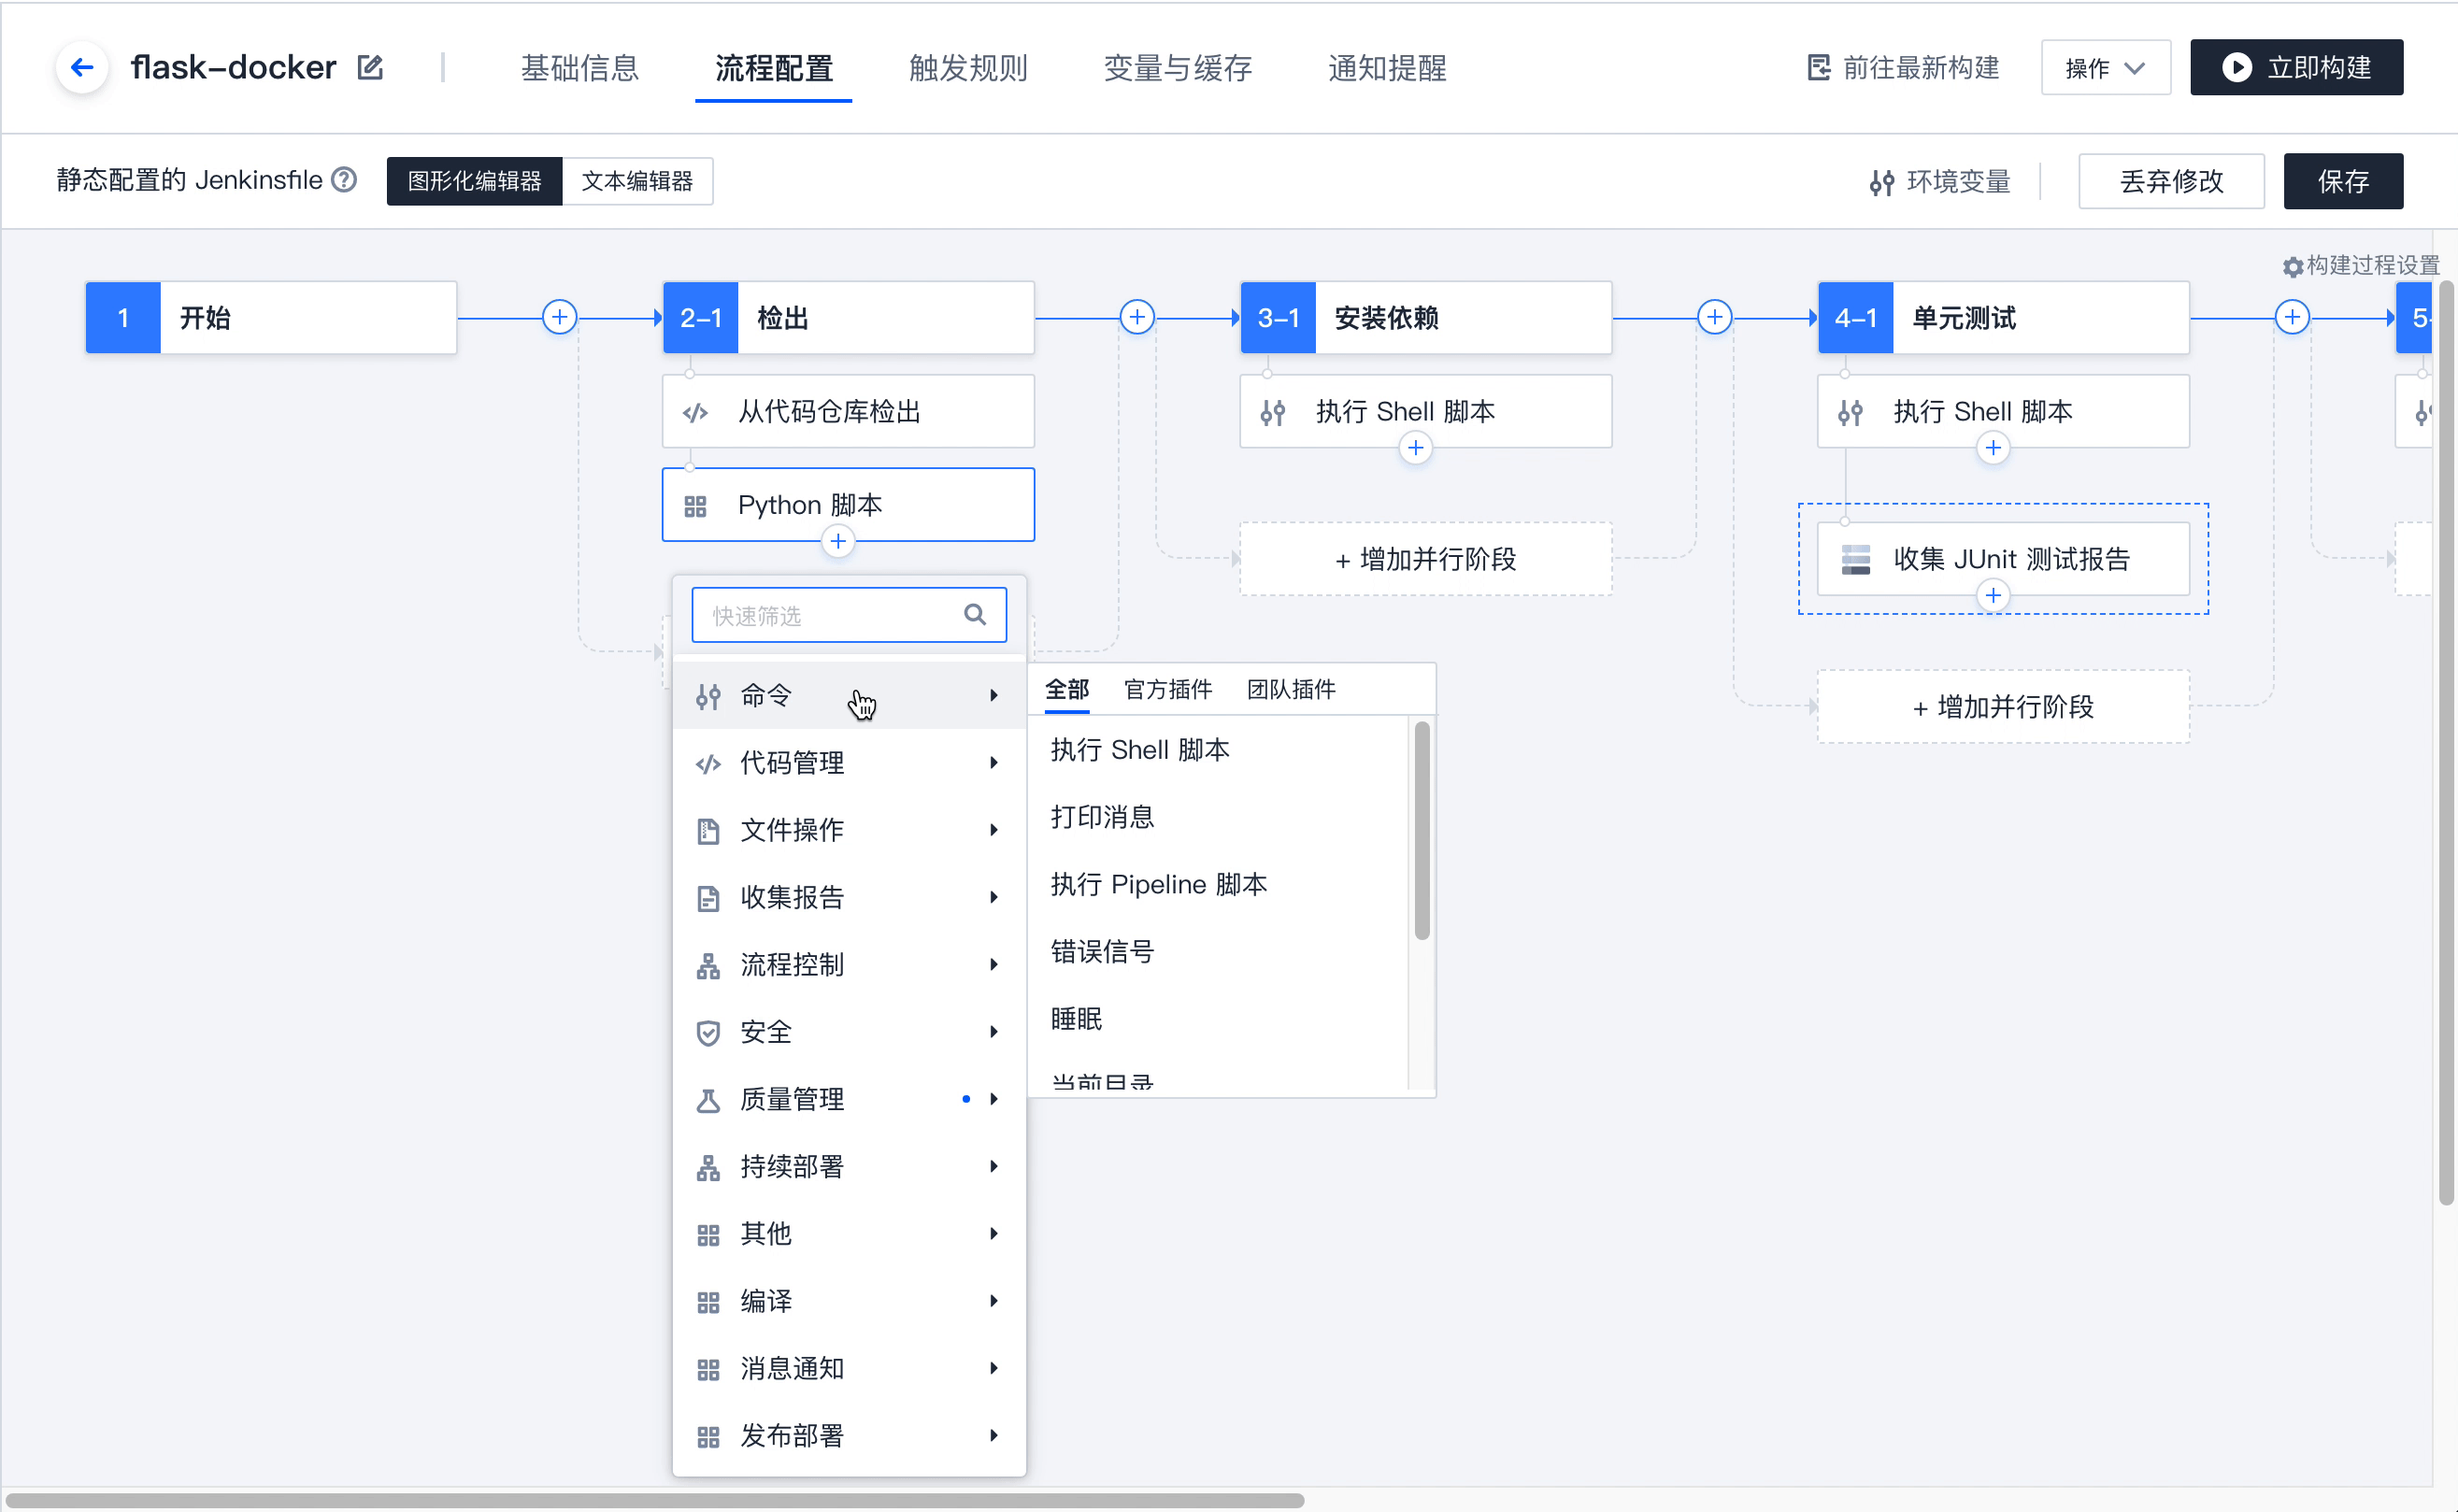Open the 变量与缓存 tab
The image size is (2458, 1512).
(x=1178, y=68)
